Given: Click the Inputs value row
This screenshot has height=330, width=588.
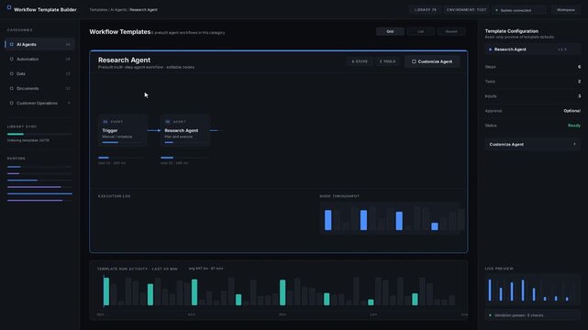Looking at the screenshot, I should (532, 96).
